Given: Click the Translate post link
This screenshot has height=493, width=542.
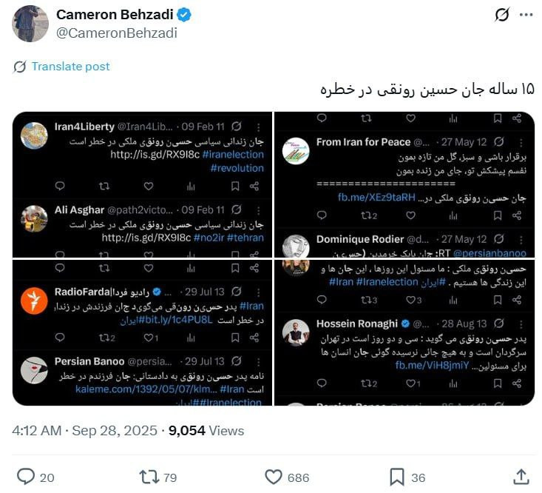Looking at the screenshot, I should tap(70, 66).
